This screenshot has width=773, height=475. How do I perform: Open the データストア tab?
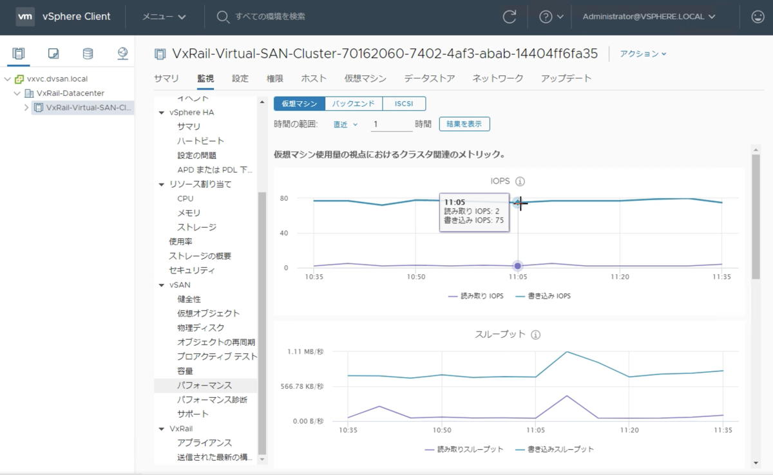click(430, 79)
